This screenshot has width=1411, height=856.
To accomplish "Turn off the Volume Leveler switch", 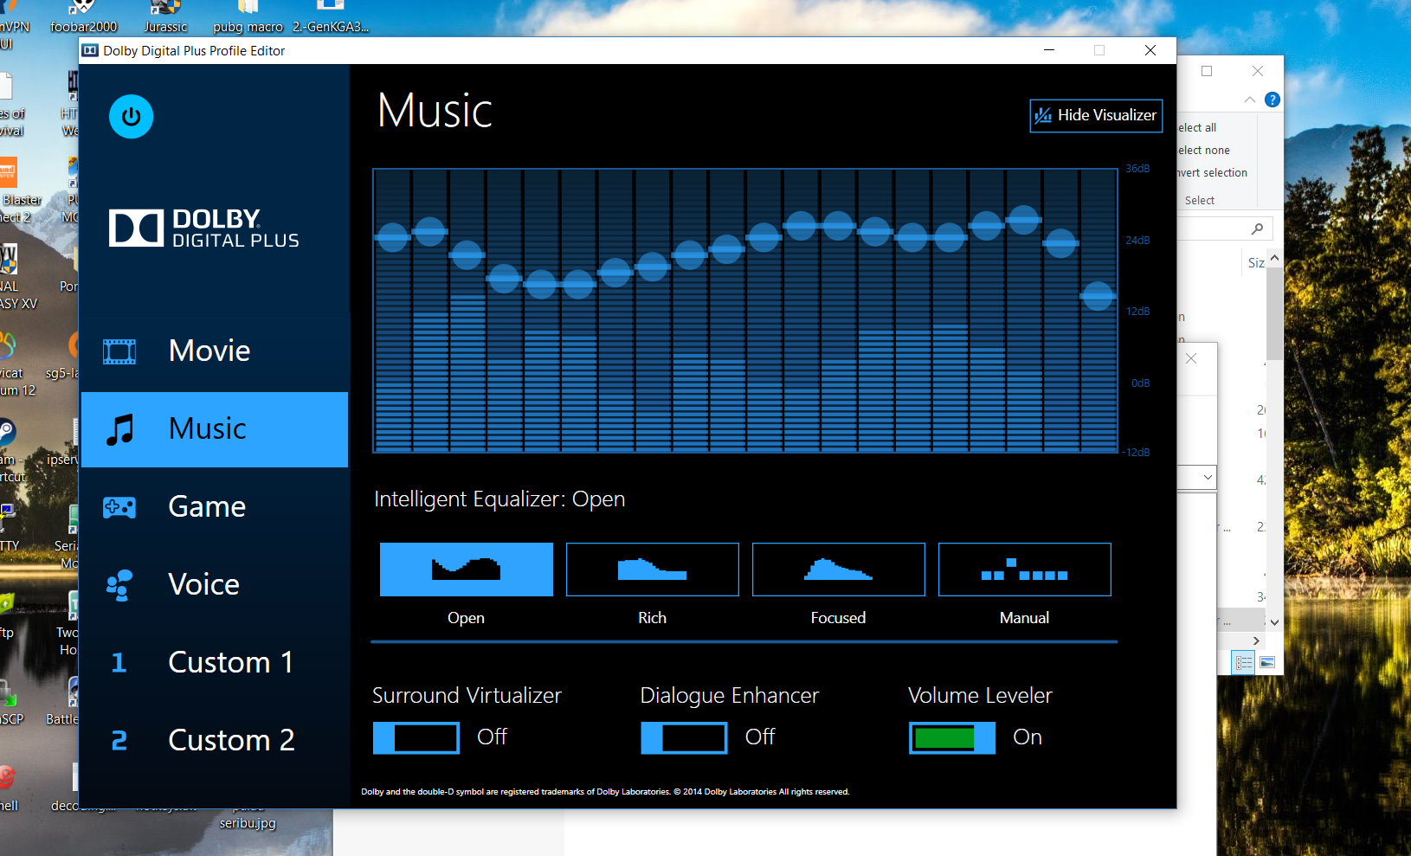I will tap(952, 738).
